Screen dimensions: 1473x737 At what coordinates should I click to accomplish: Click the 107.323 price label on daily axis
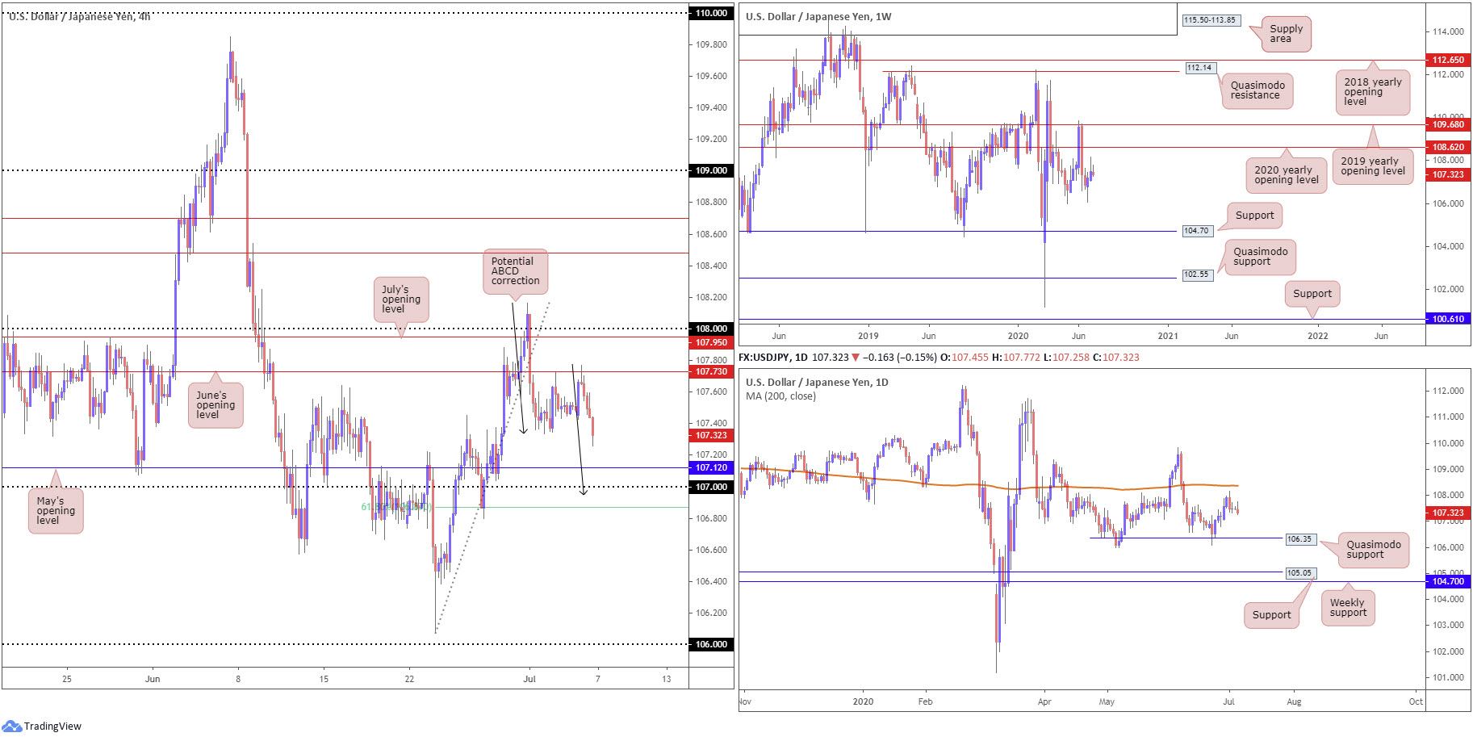[1448, 513]
